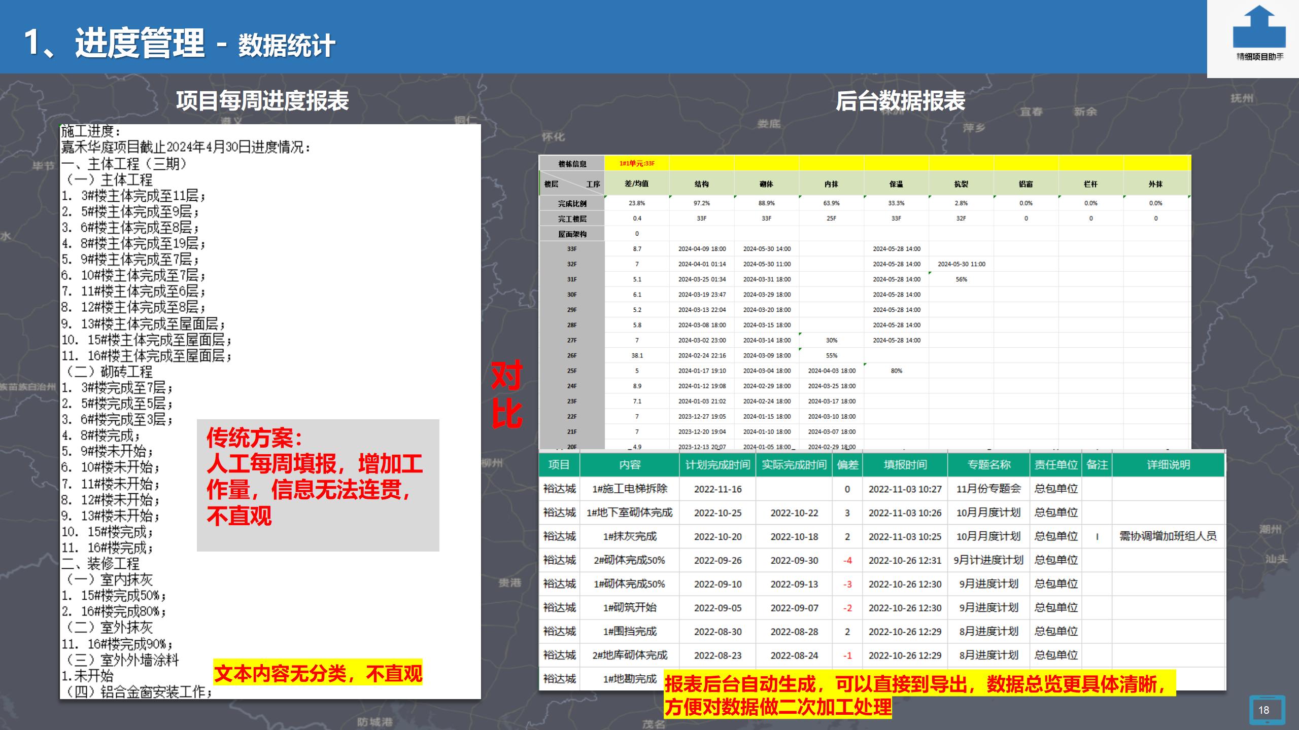The height and width of the screenshot is (730, 1299).
Task: Click the cell 9月计进度计划
Action: 989,560
